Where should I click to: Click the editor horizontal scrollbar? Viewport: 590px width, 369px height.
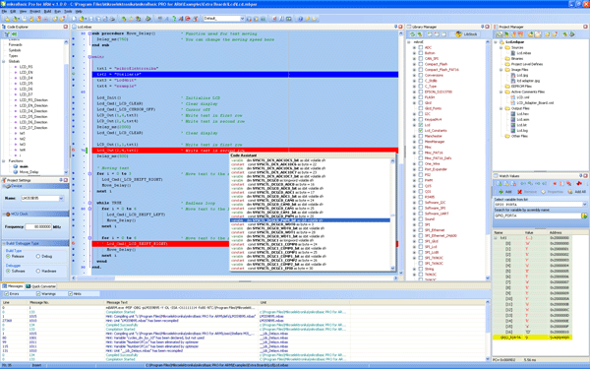coord(235,277)
